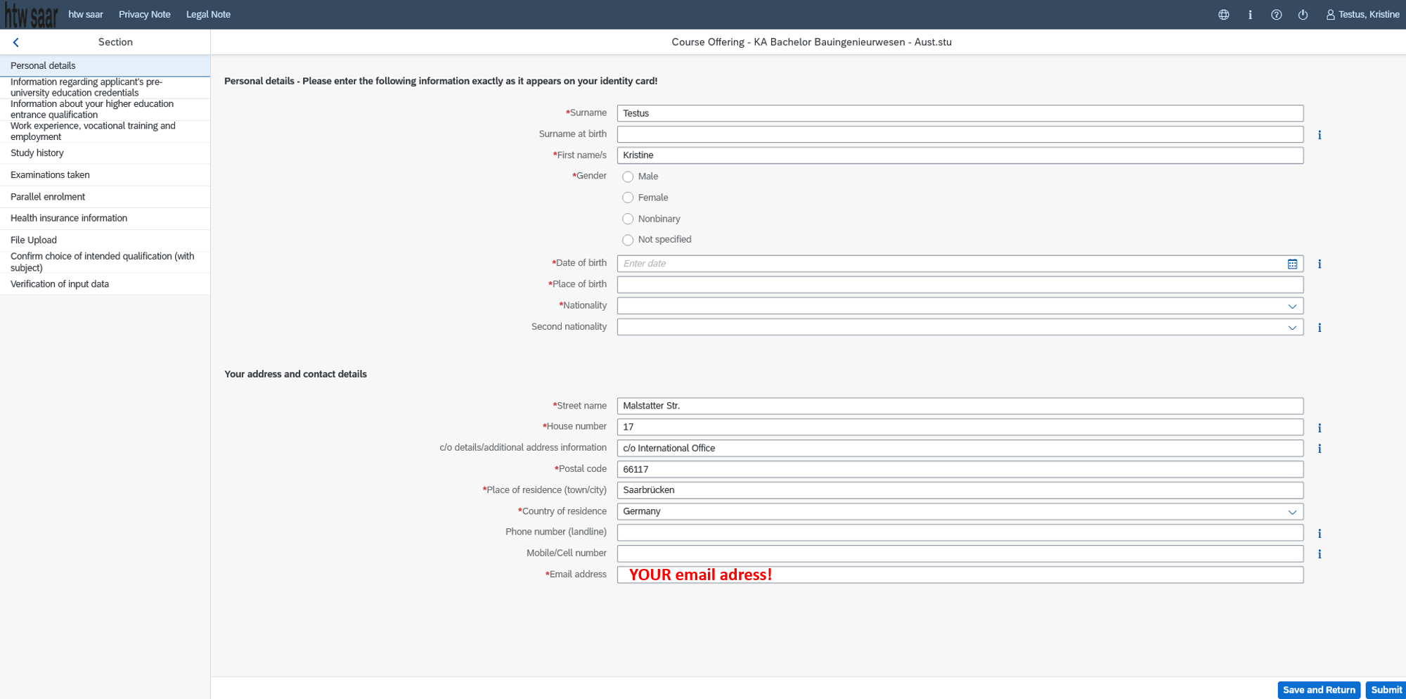
Task: Click the globe language icon in header
Action: pyautogui.click(x=1223, y=15)
